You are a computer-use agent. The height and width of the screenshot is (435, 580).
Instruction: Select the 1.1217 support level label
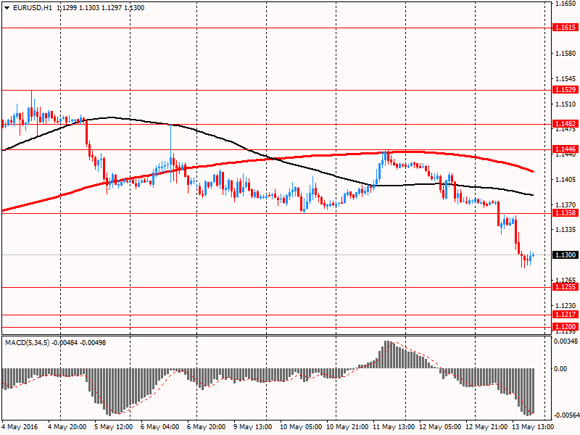(565, 314)
